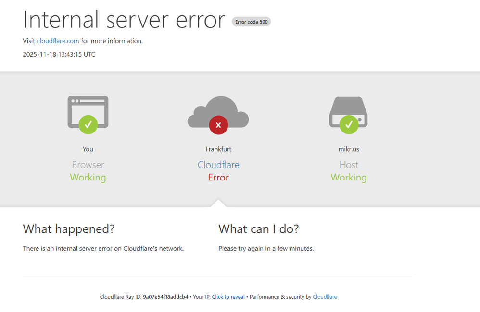Click the Please try again in a few minutes text
The width and height of the screenshot is (480, 312).
coord(266,249)
